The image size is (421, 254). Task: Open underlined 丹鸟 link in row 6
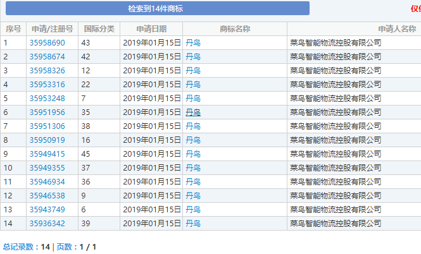click(x=193, y=112)
